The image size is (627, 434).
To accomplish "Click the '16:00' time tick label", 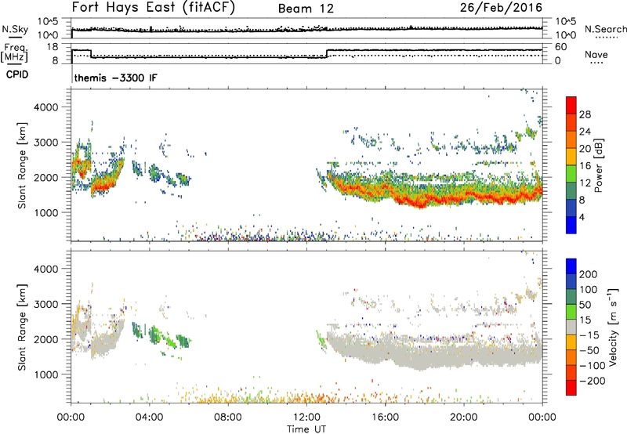I will (x=385, y=418).
